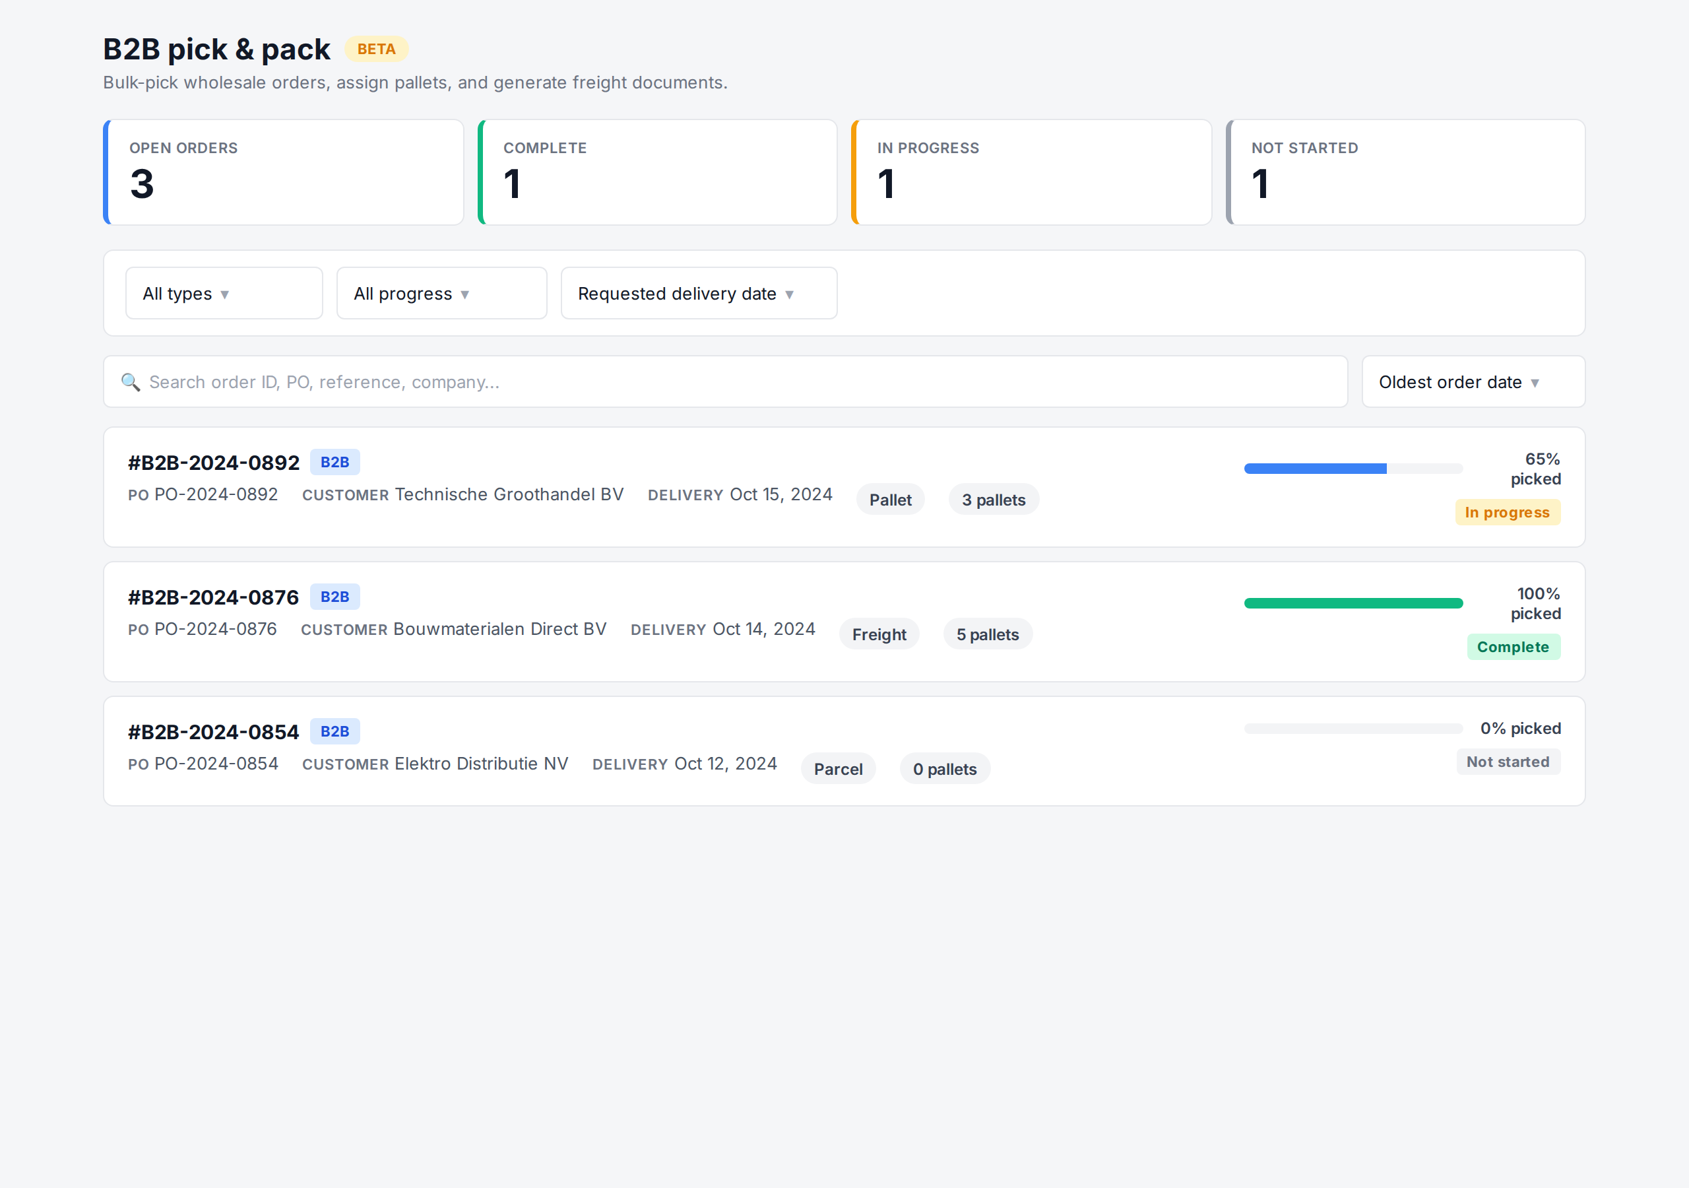Click the 65% picked label

click(1535, 469)
